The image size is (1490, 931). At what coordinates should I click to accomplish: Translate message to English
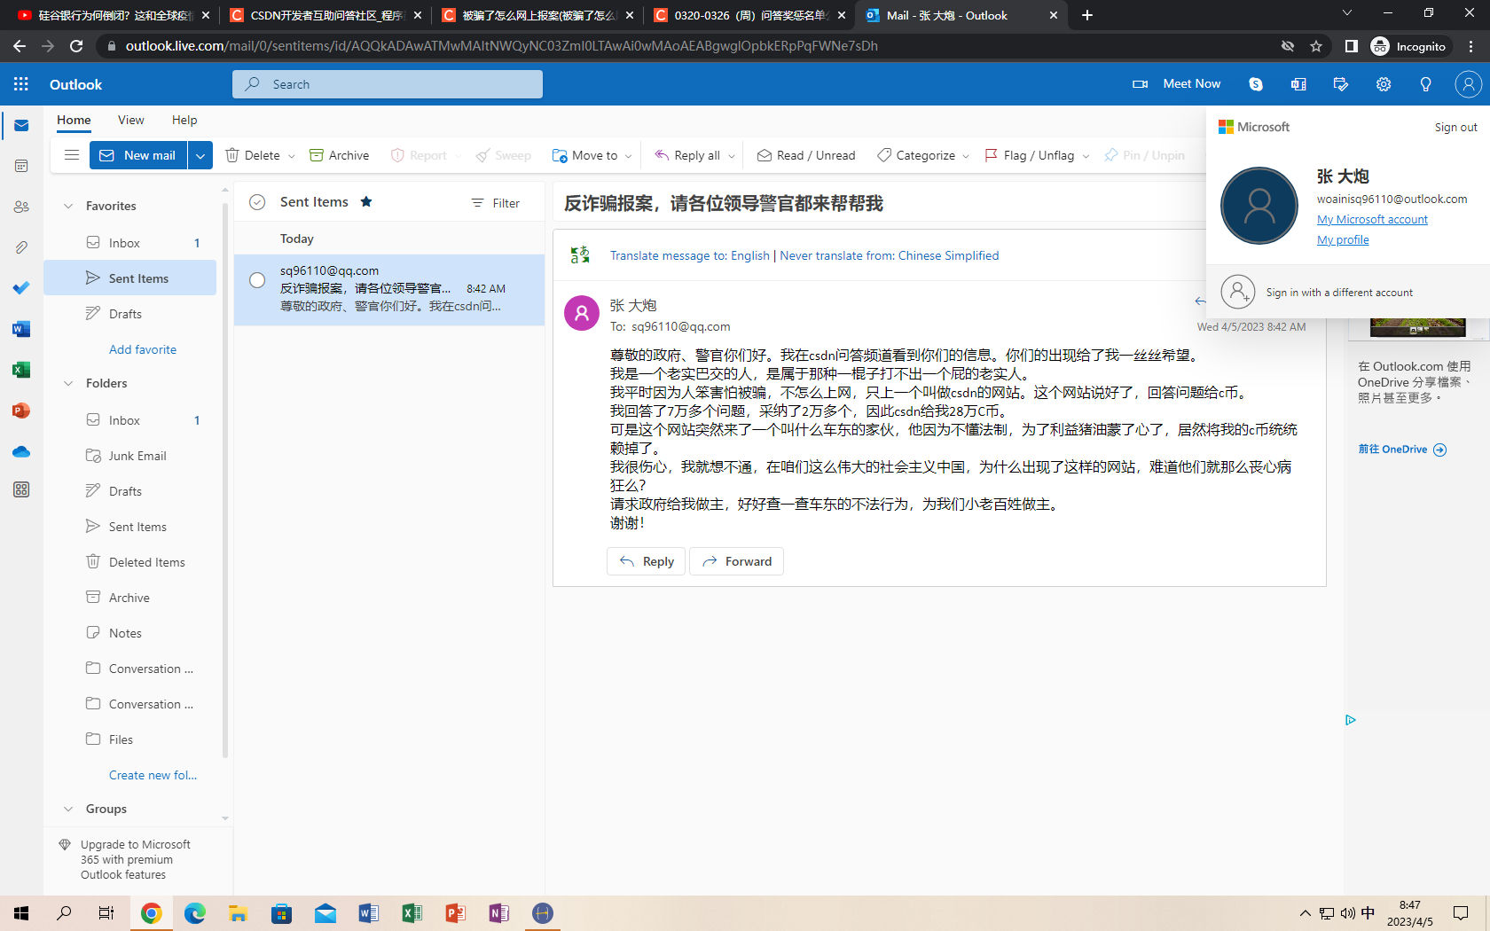point(690,255)
